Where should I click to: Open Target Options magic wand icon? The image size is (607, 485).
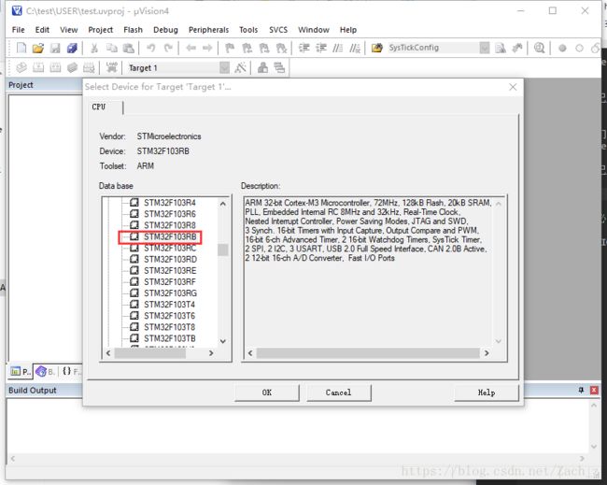coord(240,68)
